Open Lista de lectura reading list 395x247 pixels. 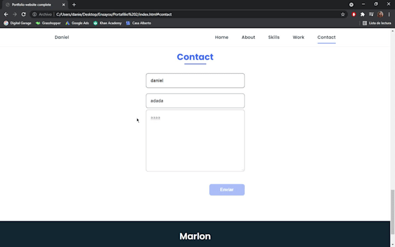[x=377, y=23]
